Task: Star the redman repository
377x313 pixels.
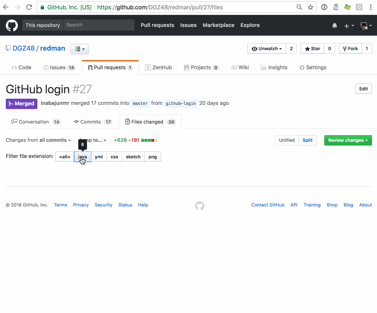Action: click(312, 49)
